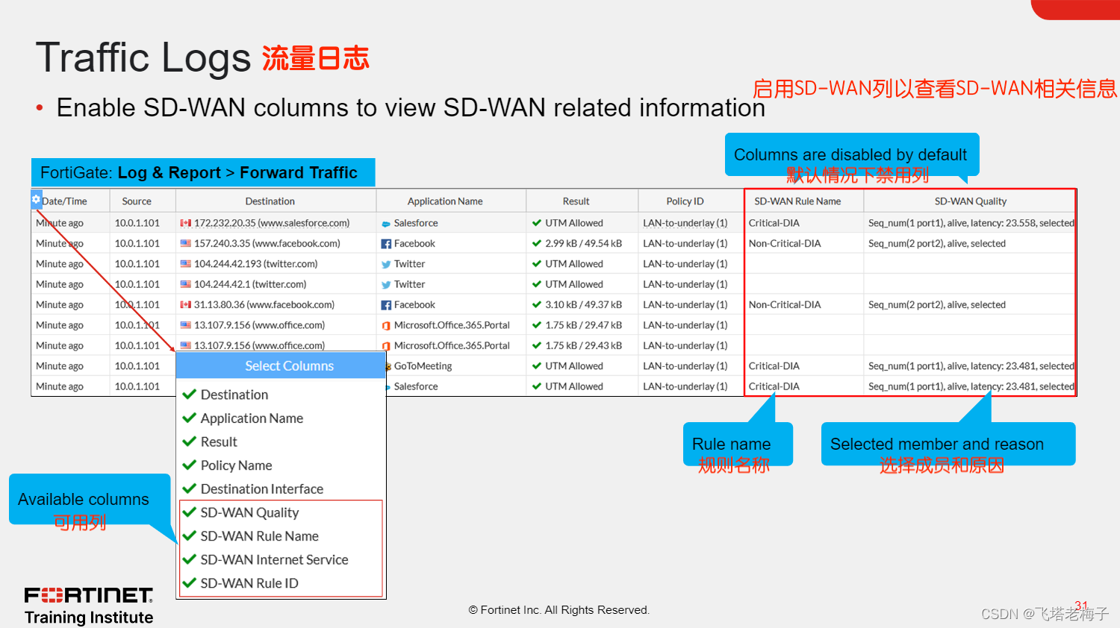Click Critical-DIA in the GoToMeeting row

[x=774, y=366]
